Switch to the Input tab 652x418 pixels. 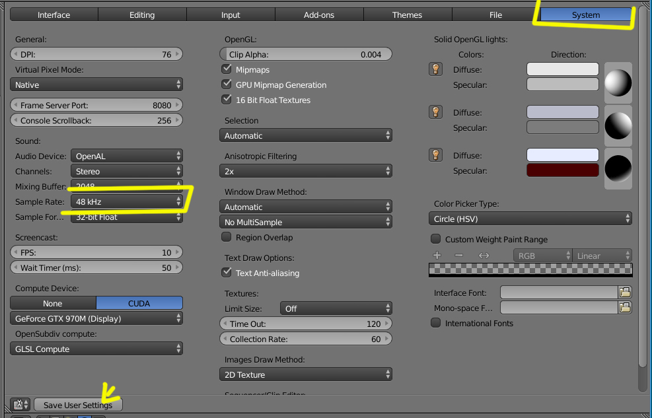pos(231,15)
